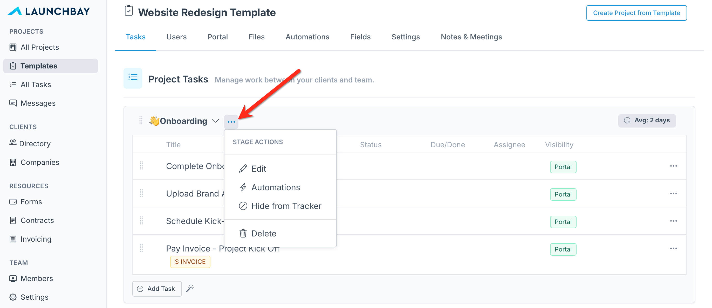Toggle Portal visibility badge on Pay Invoice task

563,249
